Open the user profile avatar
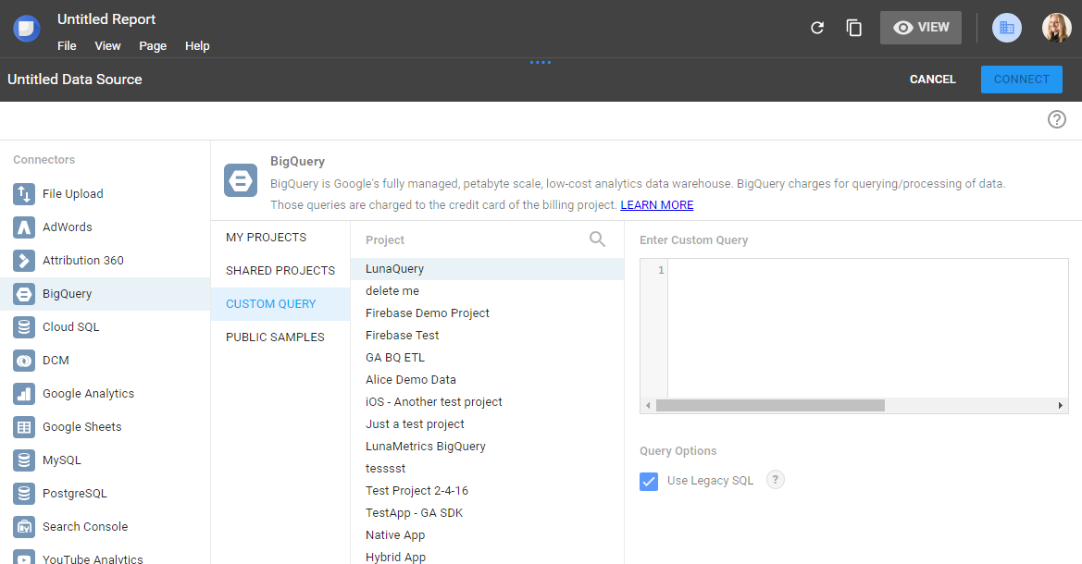1082x564 pixels. tap(1056, 28)
